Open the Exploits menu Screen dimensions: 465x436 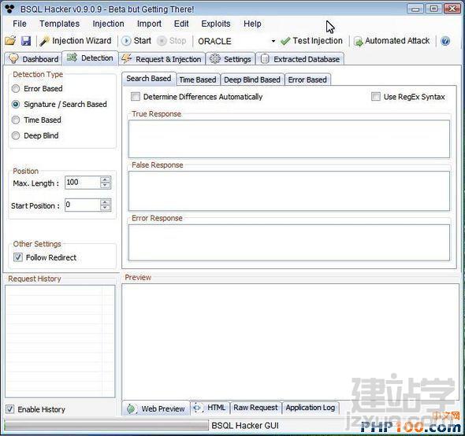click(216, 24)
